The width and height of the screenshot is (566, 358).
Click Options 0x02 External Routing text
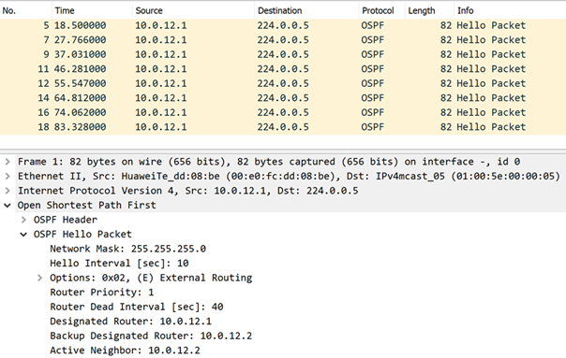151,278
